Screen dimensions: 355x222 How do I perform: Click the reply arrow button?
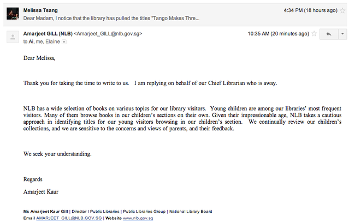(329, 34)
